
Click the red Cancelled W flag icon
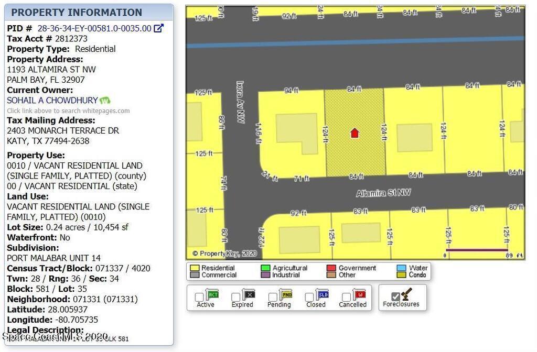point(359,294)
